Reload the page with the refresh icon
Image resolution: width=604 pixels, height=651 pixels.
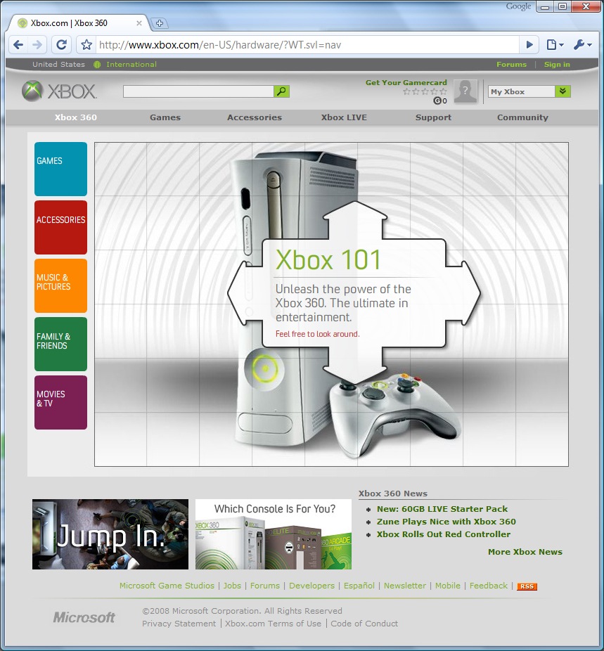coord(61,45)
